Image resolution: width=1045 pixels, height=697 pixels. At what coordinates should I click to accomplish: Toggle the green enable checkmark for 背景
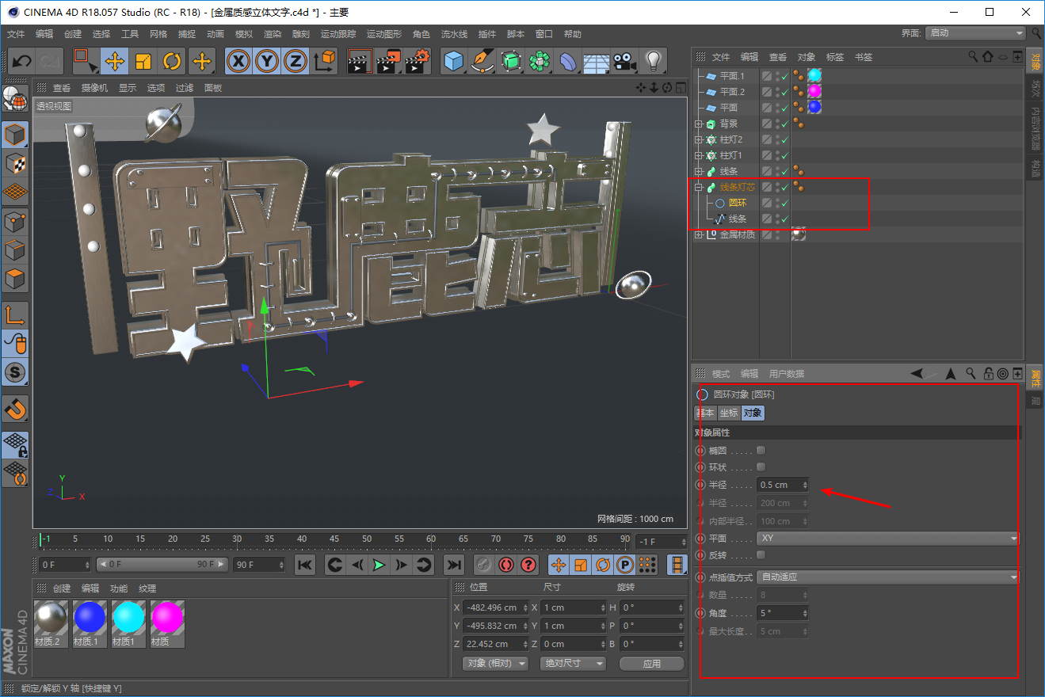(x=785, y=124)
